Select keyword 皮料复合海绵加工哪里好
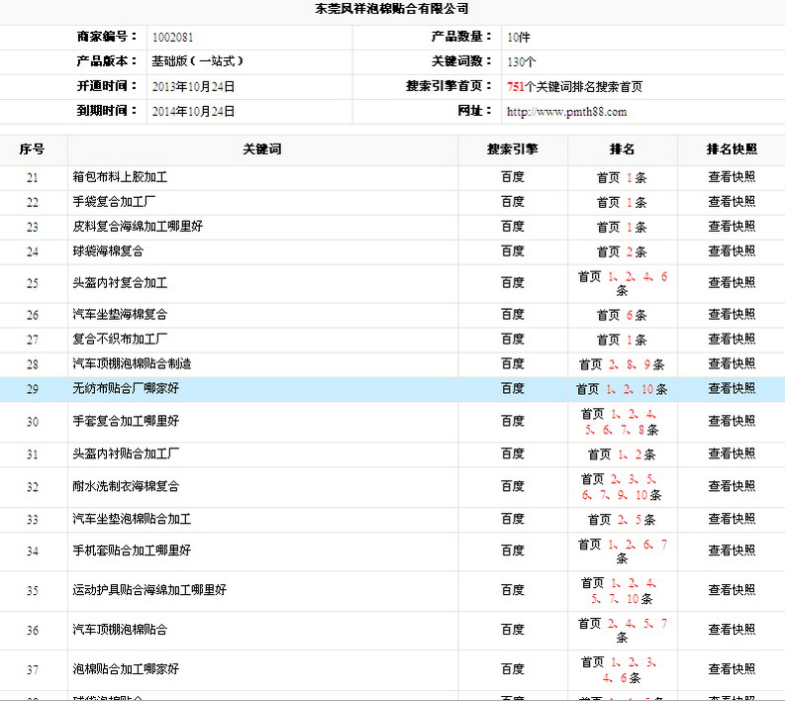Viewport: 785px width, 701px height. (x=138, y=227)
